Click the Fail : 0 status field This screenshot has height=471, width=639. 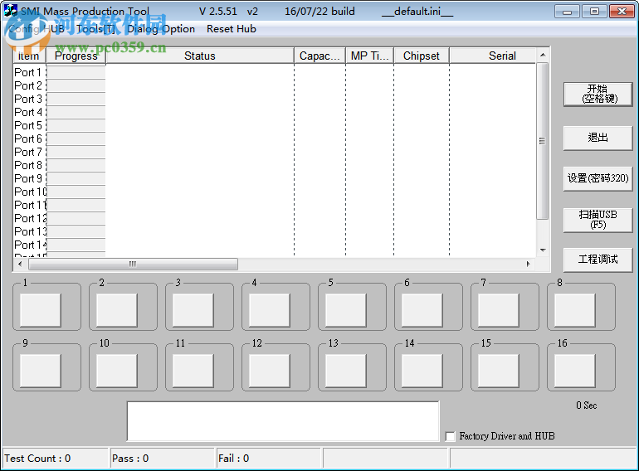[x=269, y=459]
